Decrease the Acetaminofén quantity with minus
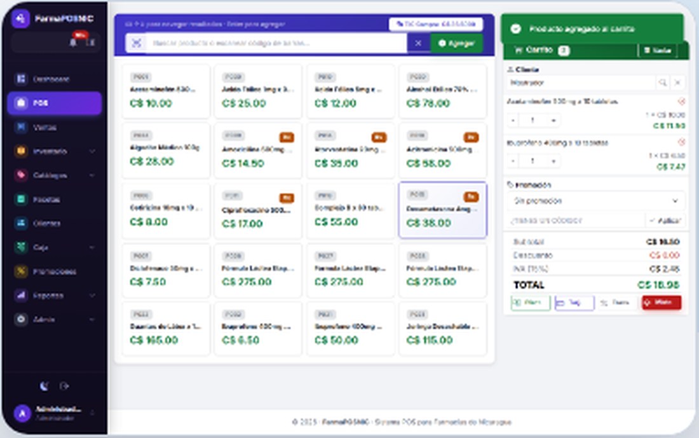This screenshot has width=699, height=438. [x=513, y=120]
